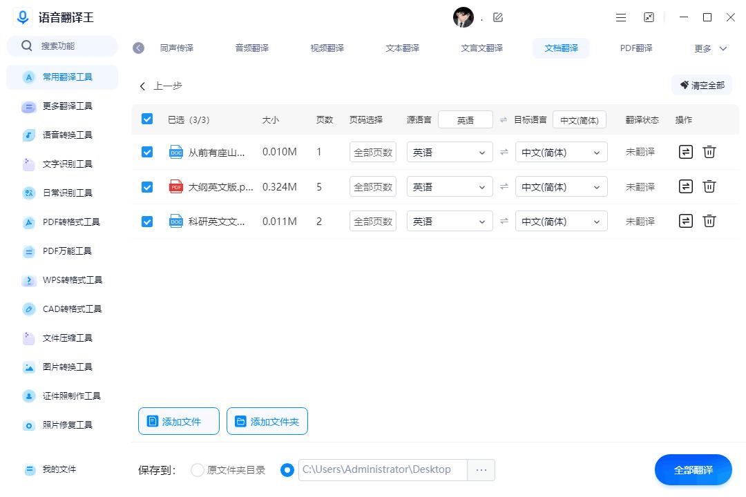Click the 添加文件夹 button
This screenshot has width=746, height=497.
(x=267, y=421)
